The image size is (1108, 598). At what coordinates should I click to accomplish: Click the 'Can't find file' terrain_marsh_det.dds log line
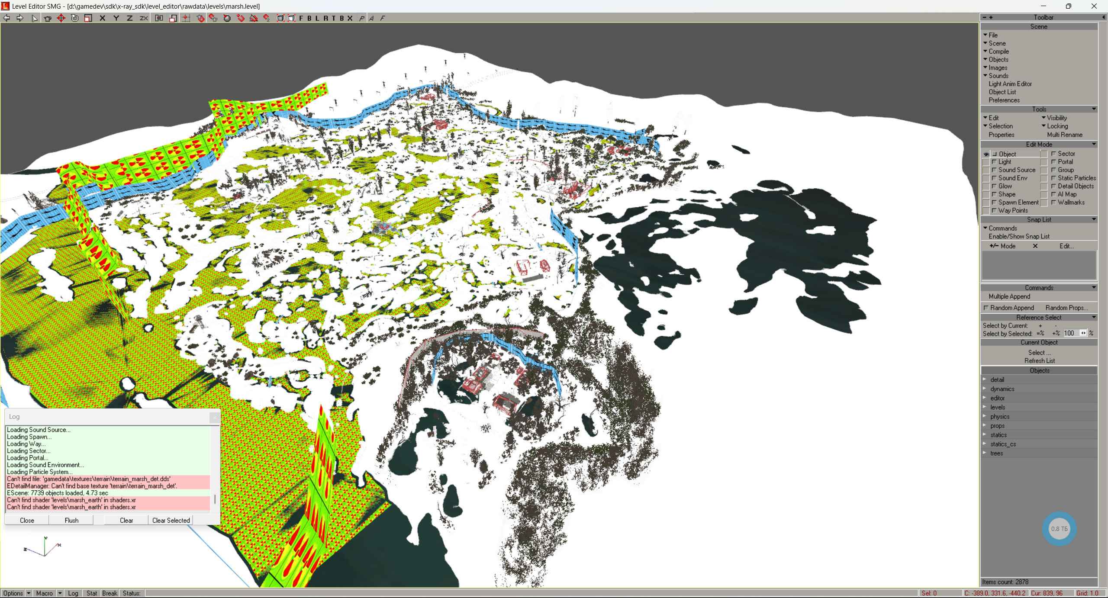108,479
